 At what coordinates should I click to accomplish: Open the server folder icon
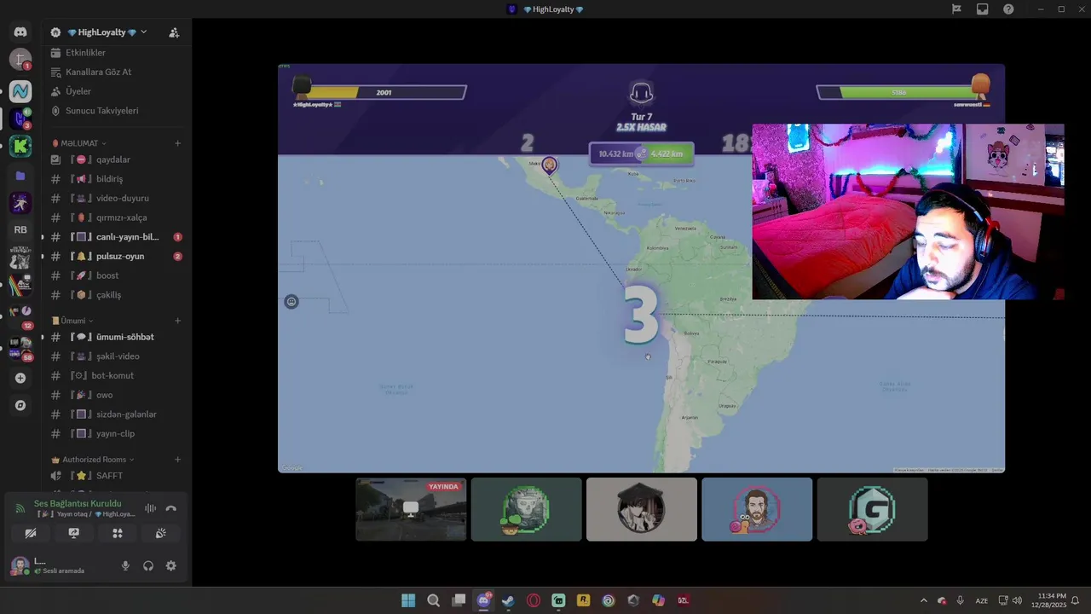tap(20, 176)
